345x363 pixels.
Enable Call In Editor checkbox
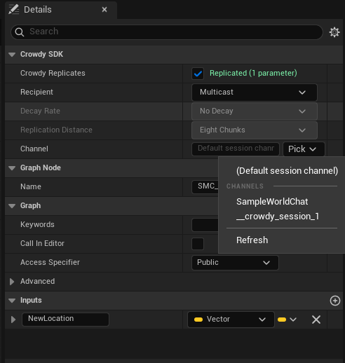[x=198, y=244]
